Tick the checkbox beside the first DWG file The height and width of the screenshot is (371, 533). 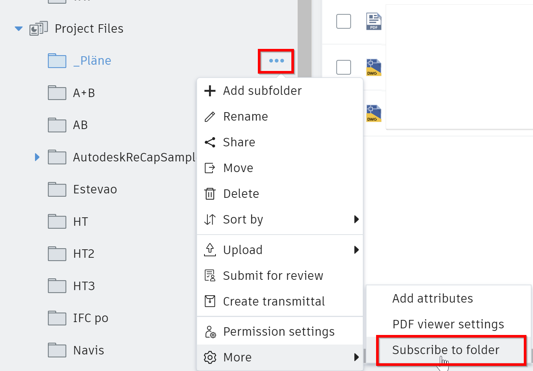click(344, 67)
